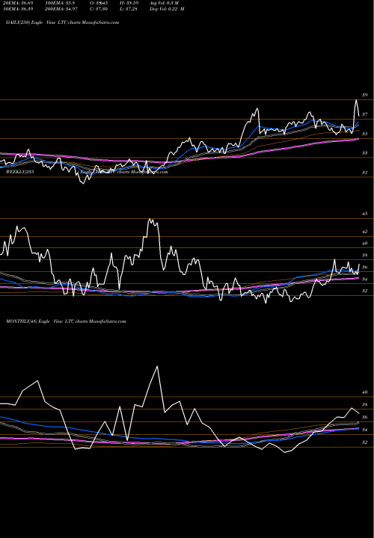Image resolution: width=374 pixels, height=538 pixels.
Task: Click the 32 price label on the weekly chart
Action: (365, 291)
